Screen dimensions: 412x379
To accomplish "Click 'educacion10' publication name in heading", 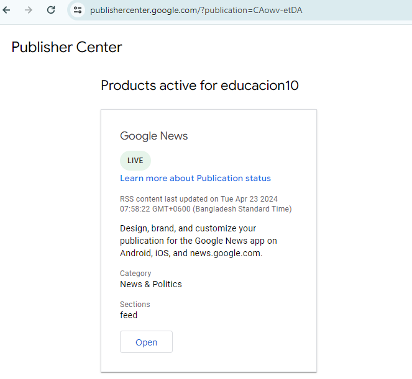I will tap(260, 86).
